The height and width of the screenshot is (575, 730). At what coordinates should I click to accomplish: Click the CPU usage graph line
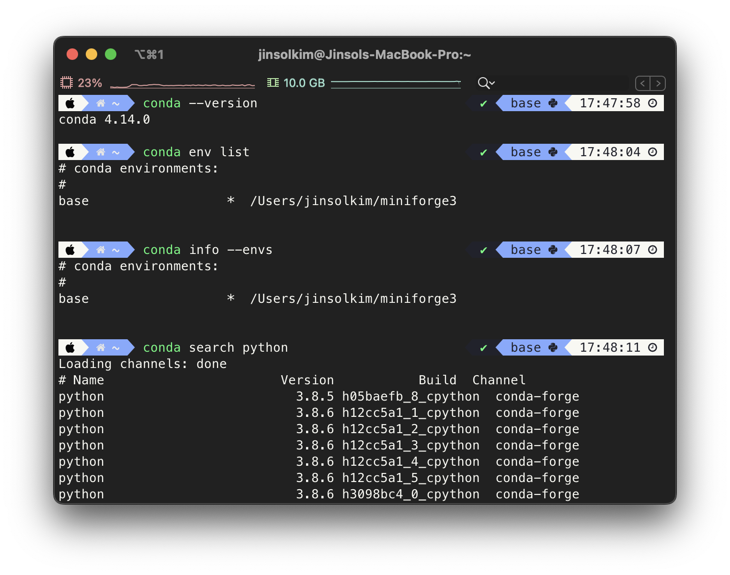(182, 85)
